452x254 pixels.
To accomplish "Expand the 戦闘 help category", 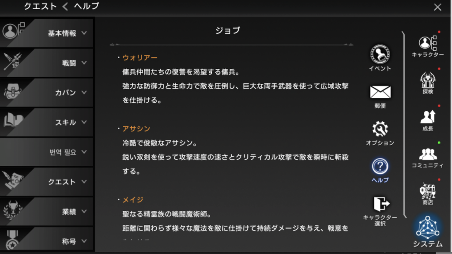I will pos(46,63).
